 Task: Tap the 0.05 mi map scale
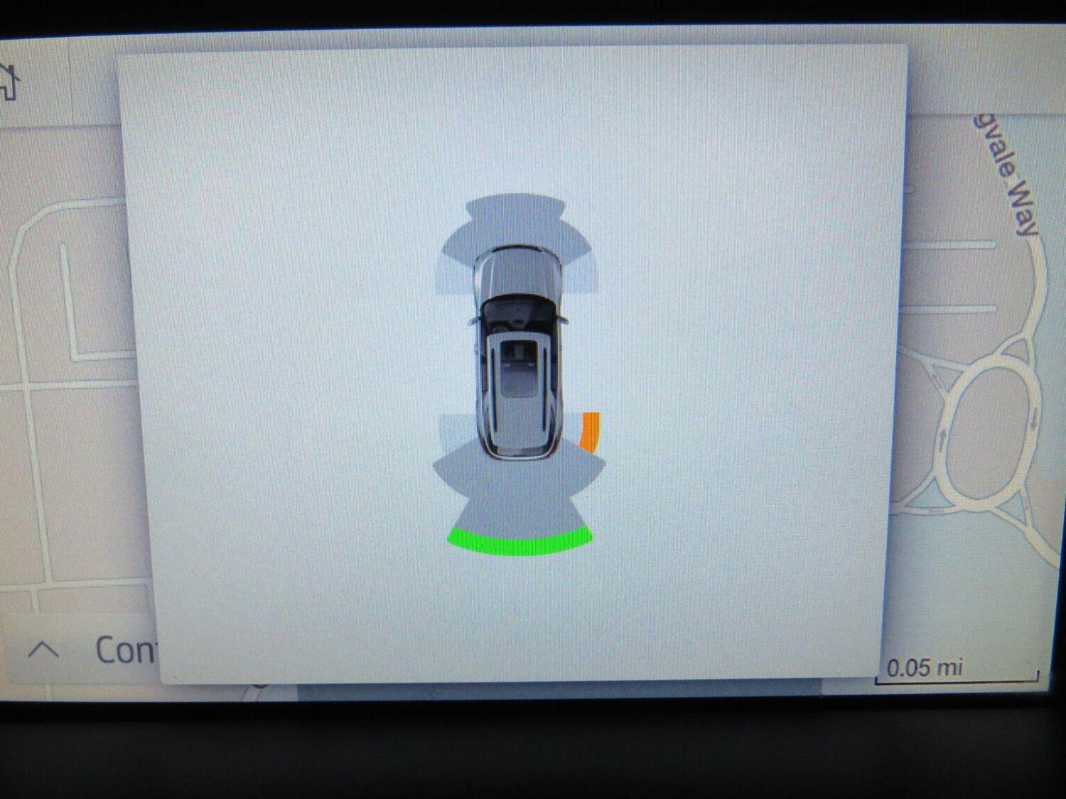coord(924,668)
